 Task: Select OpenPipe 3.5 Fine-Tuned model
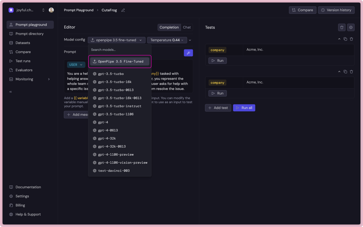[x=120, y=62]
